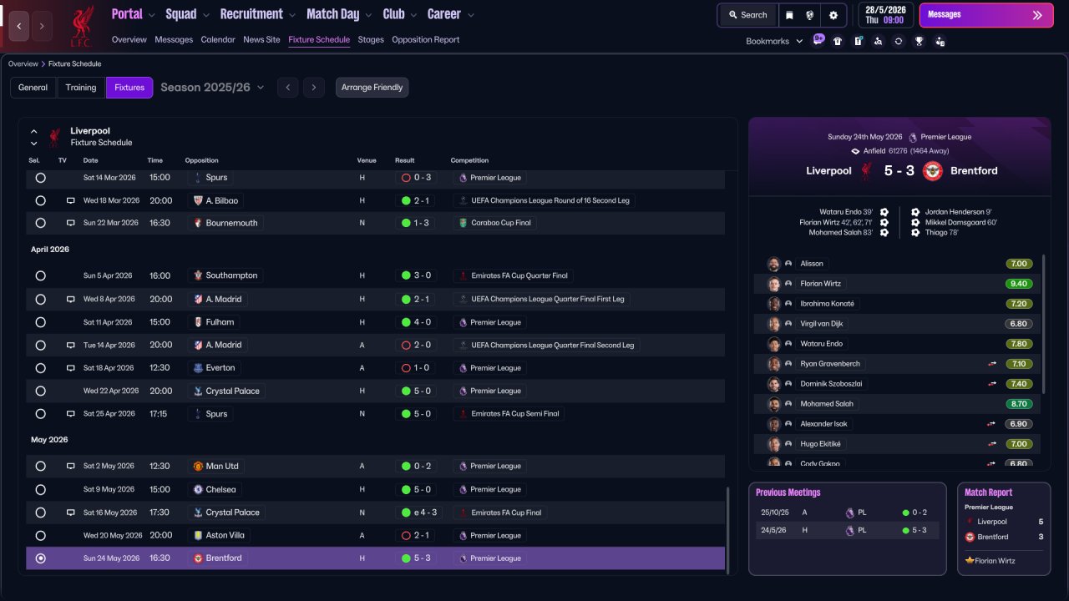Click the Arrange Friendly button
1069x601 pixels.
point(372,88)
